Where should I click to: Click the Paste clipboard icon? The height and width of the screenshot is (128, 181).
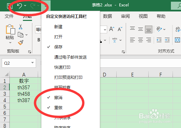10,29
